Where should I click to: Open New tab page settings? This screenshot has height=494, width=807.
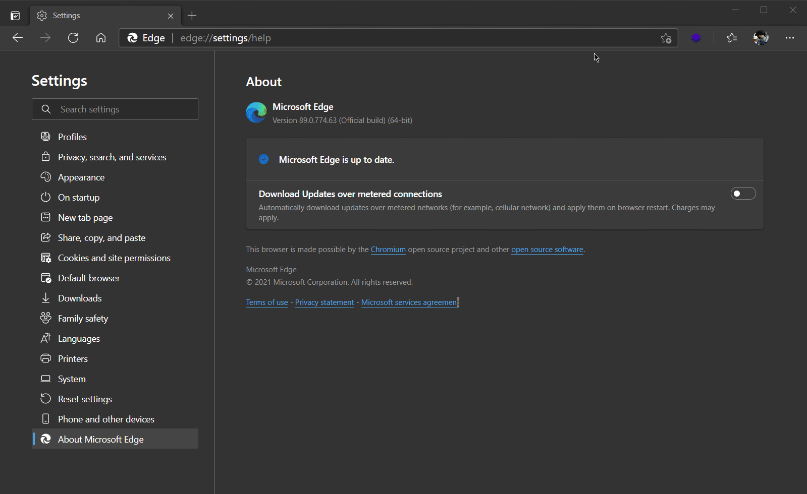115,217
